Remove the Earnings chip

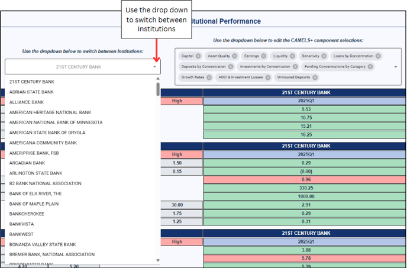[x=264, y=56]
